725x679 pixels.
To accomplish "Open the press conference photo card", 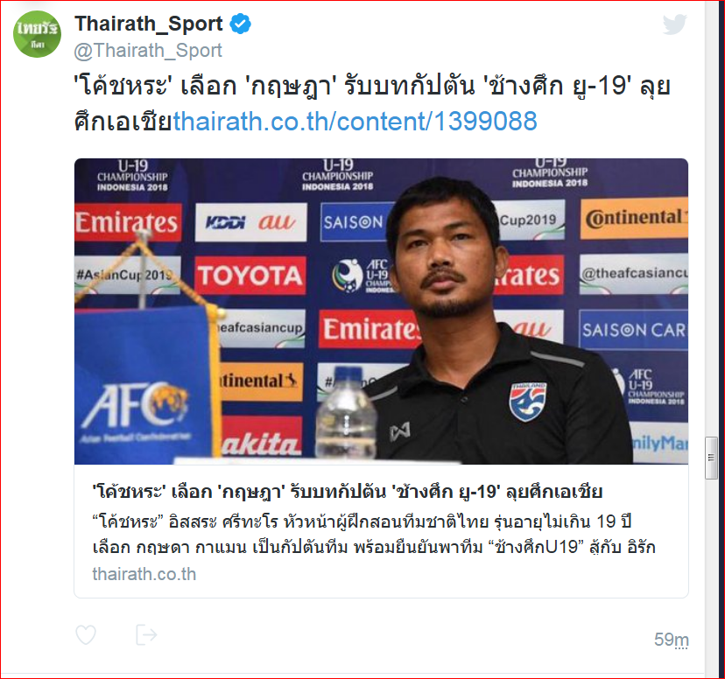I will pyautogui.click(x=381, y=311).
